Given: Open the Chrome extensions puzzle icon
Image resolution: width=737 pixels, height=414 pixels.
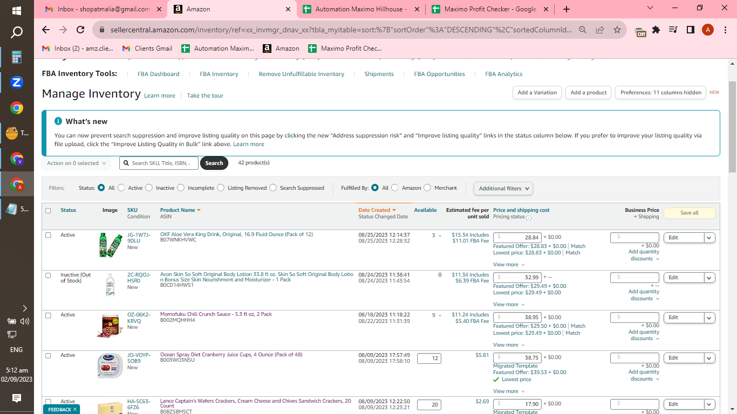Looking at the screenshot, I should point(656,30).
